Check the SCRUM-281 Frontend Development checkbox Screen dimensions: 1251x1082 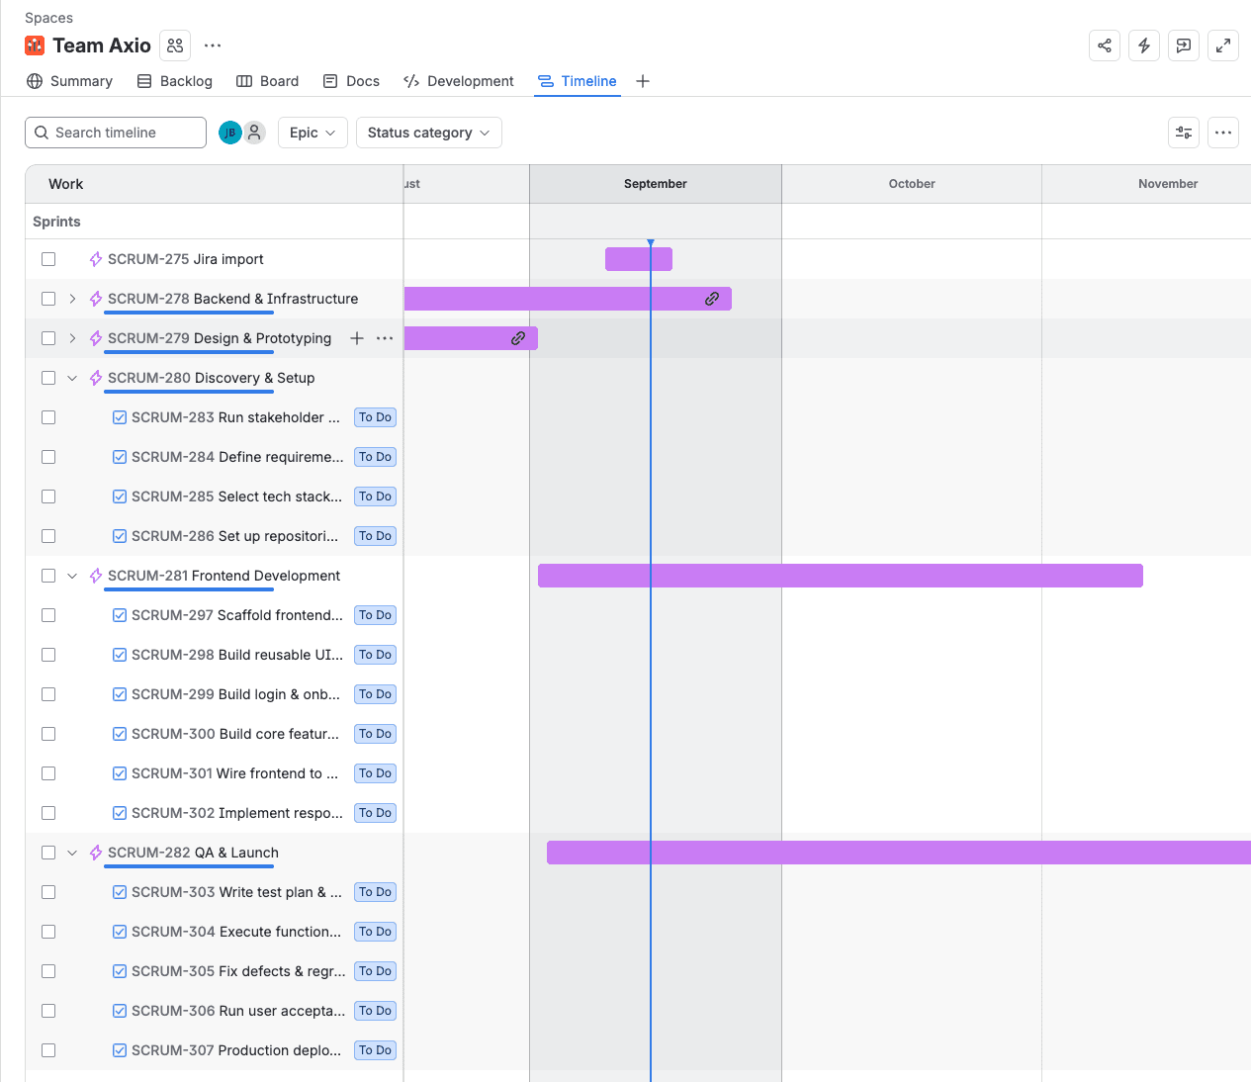point(48,576)
